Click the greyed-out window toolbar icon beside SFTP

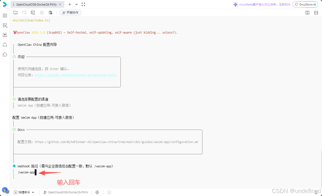pos(24,13)
